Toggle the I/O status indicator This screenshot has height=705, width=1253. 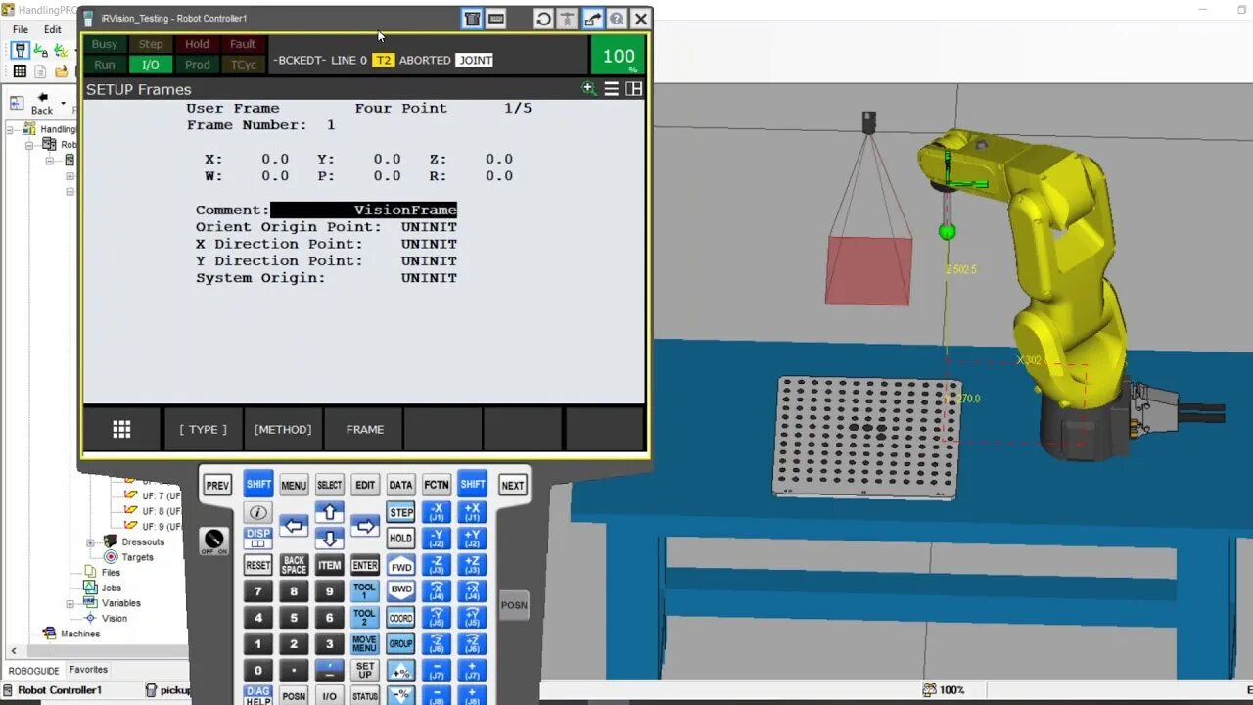coord(150,65)
